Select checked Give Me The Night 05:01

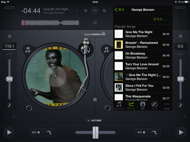pyautogui.click(x=143, y=77)
